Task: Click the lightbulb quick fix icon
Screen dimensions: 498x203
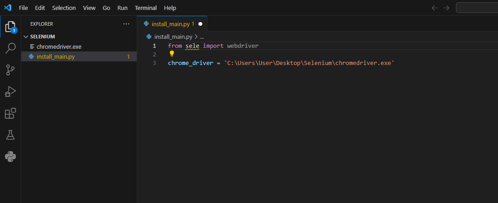Action: (x=172, y=54)
